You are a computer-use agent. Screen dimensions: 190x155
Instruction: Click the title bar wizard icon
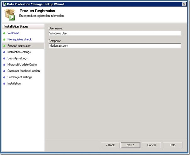click(4, 4)
